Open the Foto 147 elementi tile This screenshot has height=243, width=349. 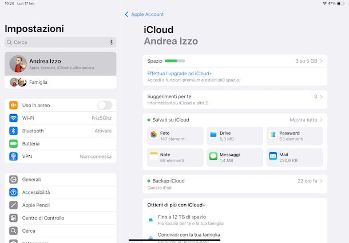click(175, 136)
